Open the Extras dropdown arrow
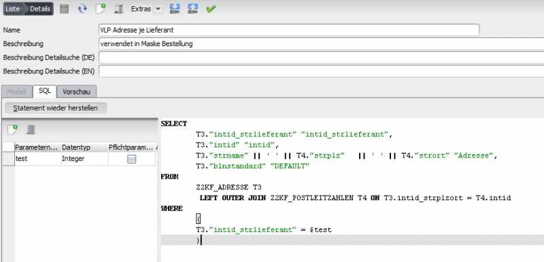 (158, 9)
